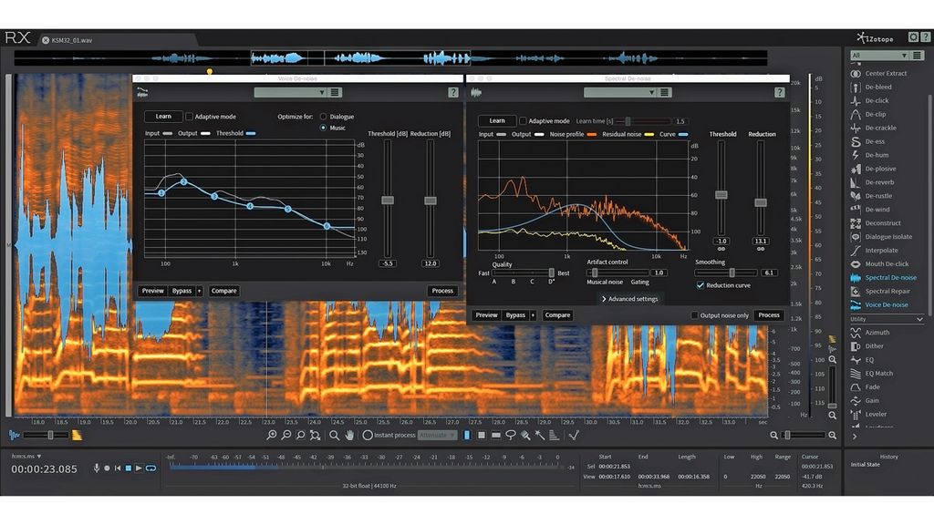
Task: Click the zoom in magnifier icon
Action: click(x=272, y=436)
